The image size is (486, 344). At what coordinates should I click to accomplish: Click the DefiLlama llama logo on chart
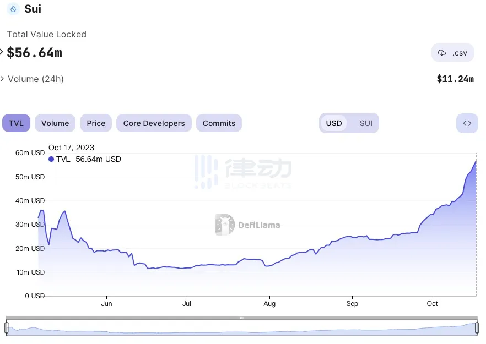click(x=225, y=225)
